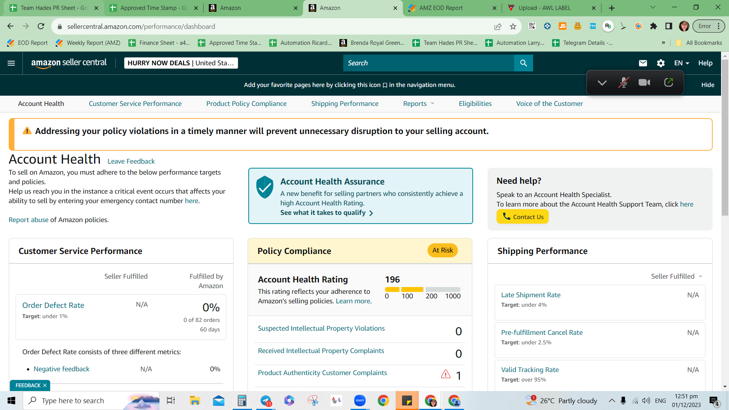Open the browser extensions puzzle icon
The image size is (729, 410).
[653, 26]
